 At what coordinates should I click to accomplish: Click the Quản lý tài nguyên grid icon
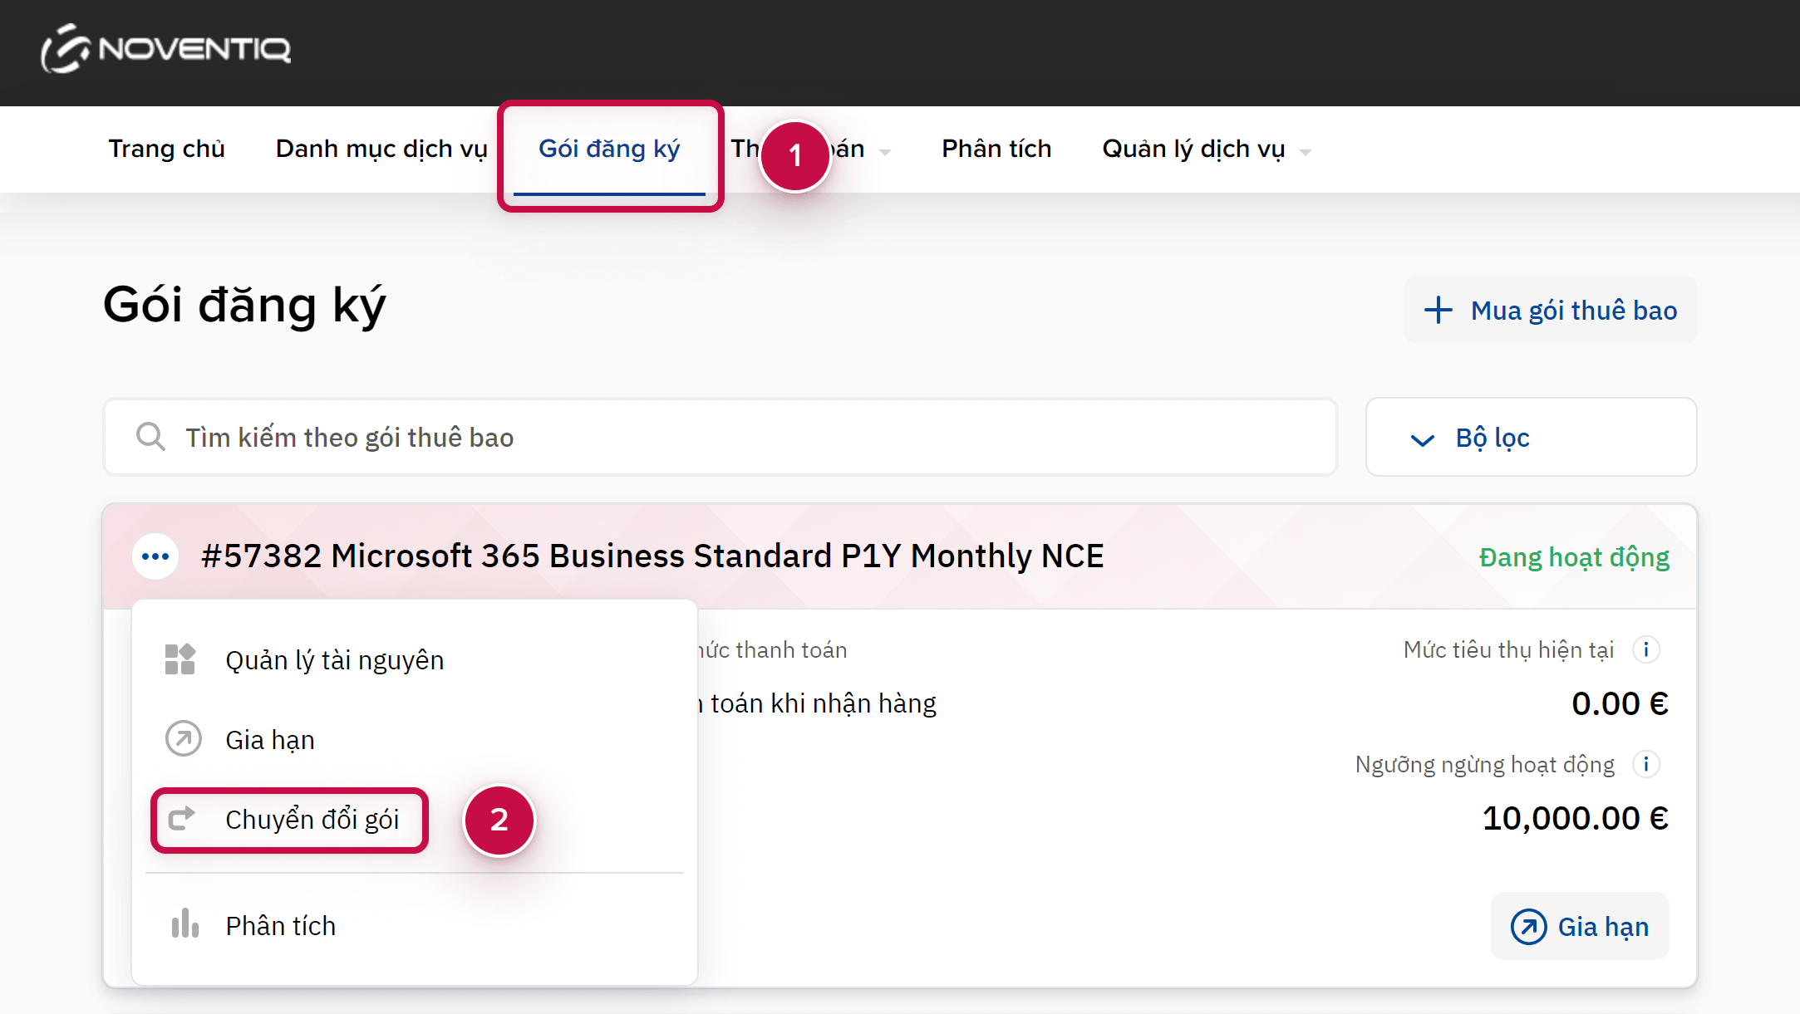point(180,660)
